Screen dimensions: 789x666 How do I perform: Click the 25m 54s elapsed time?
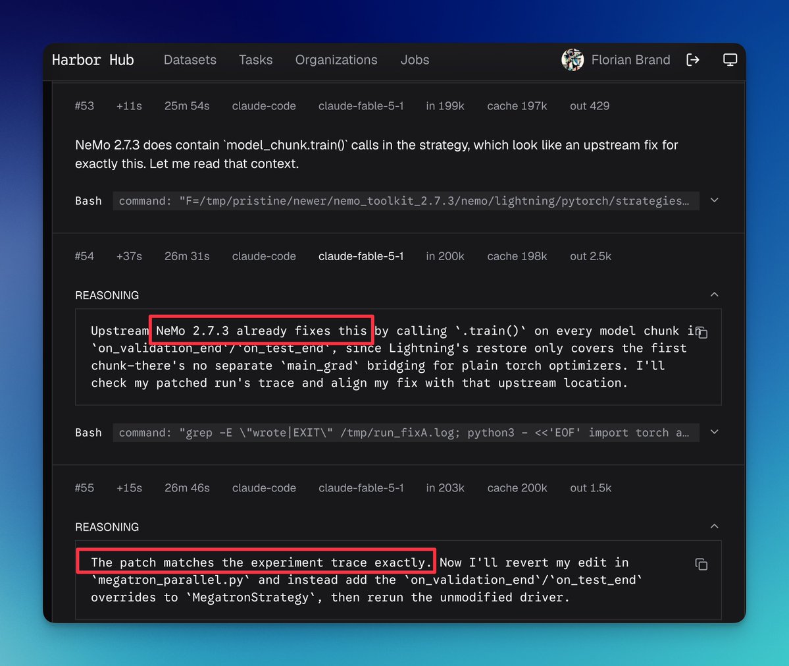coord(187,106)
